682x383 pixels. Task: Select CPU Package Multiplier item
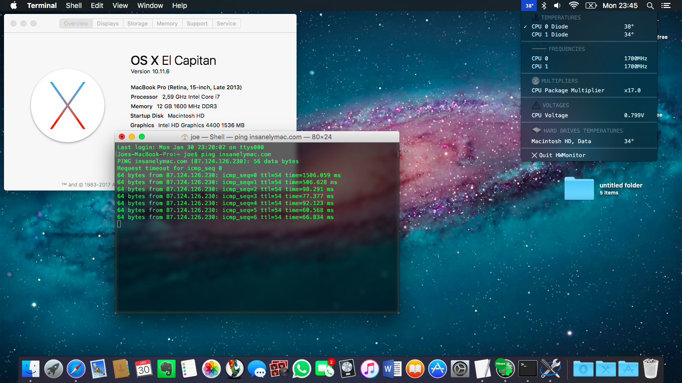pos(589,90)
